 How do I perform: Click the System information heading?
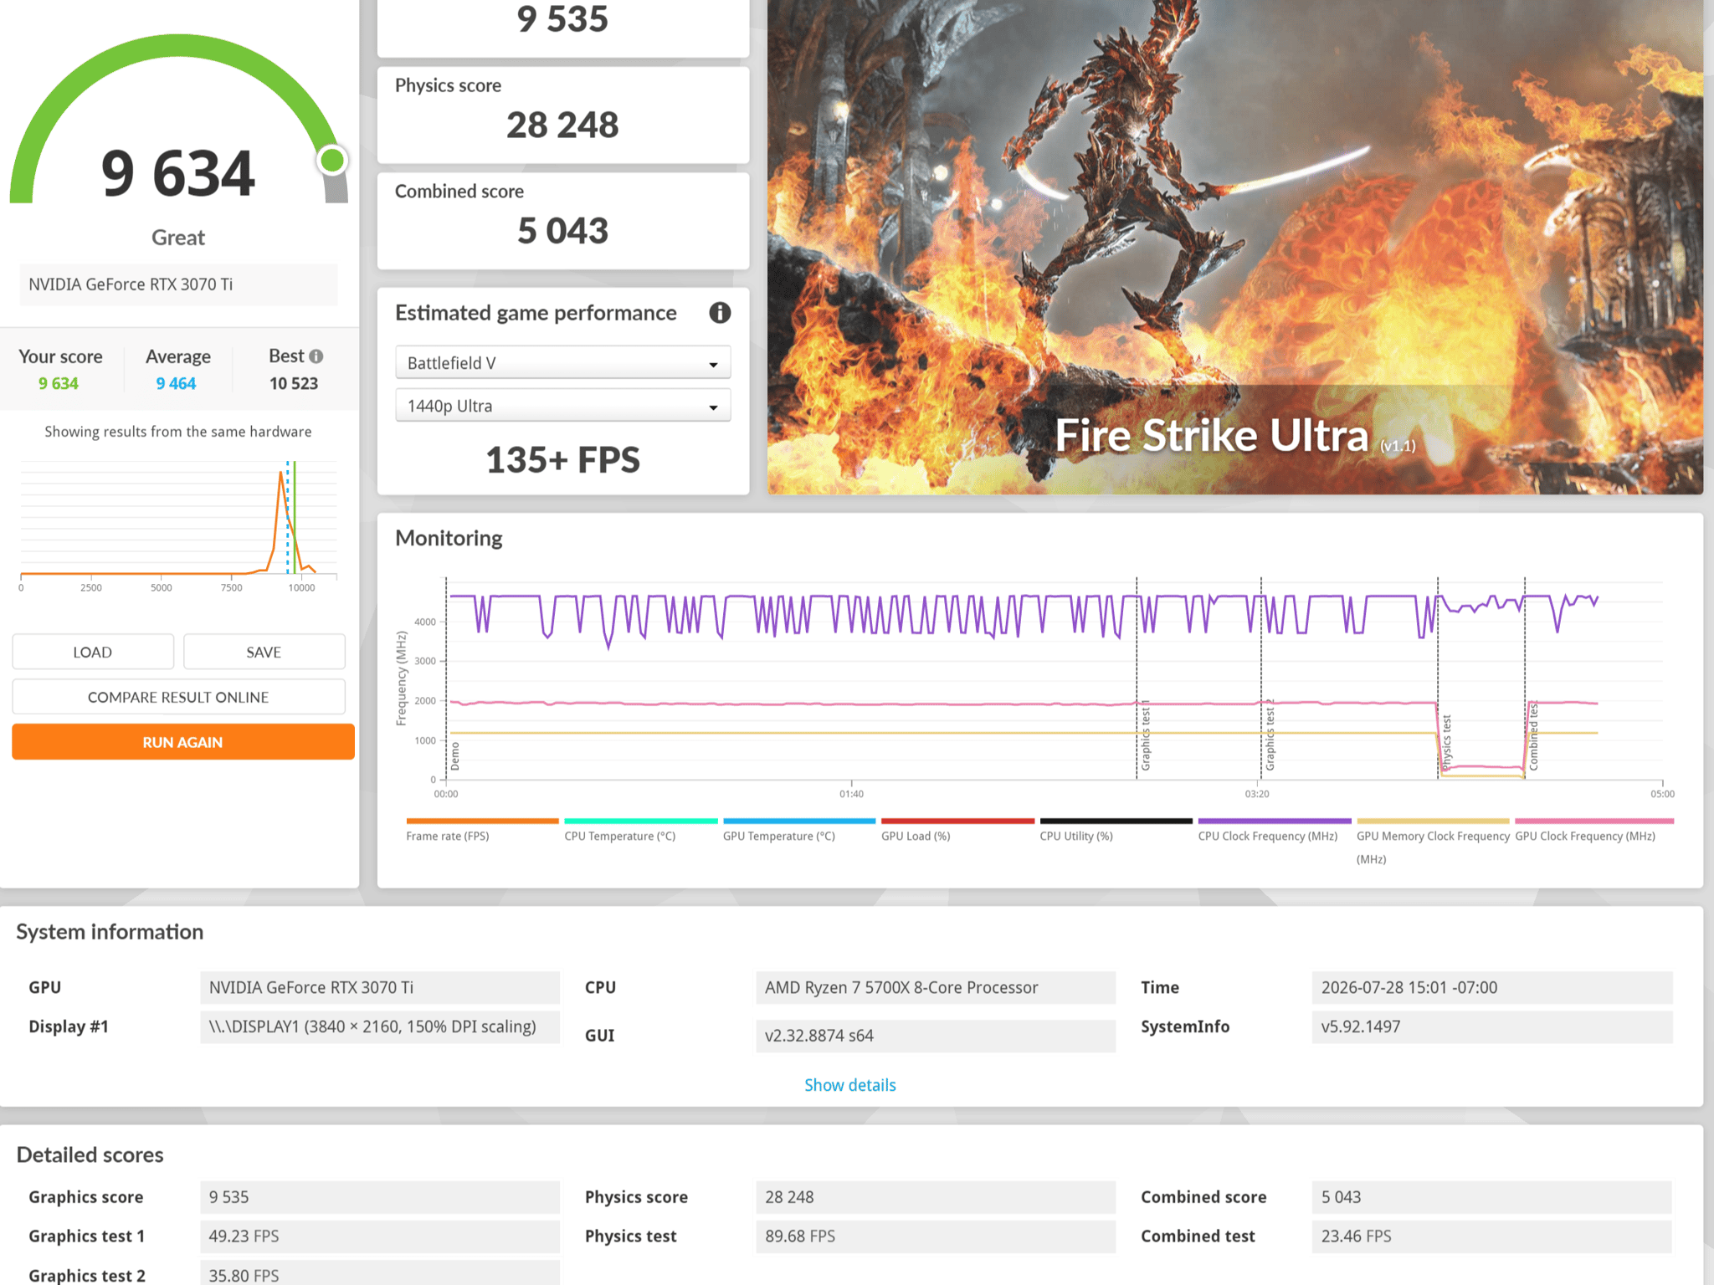110,932
